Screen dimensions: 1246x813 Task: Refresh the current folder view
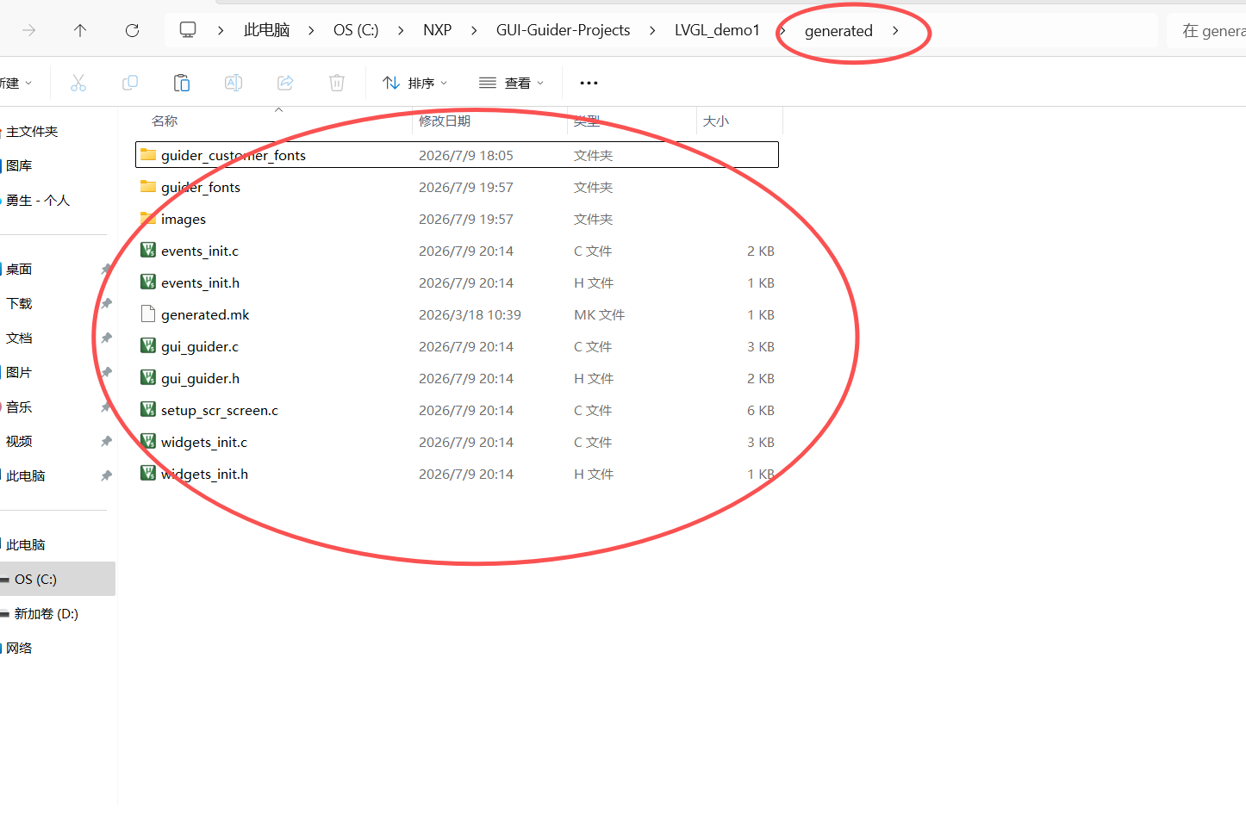(132, 30)
